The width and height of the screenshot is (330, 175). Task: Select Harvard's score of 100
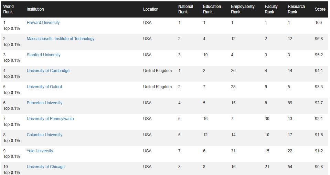click(318, 23)
